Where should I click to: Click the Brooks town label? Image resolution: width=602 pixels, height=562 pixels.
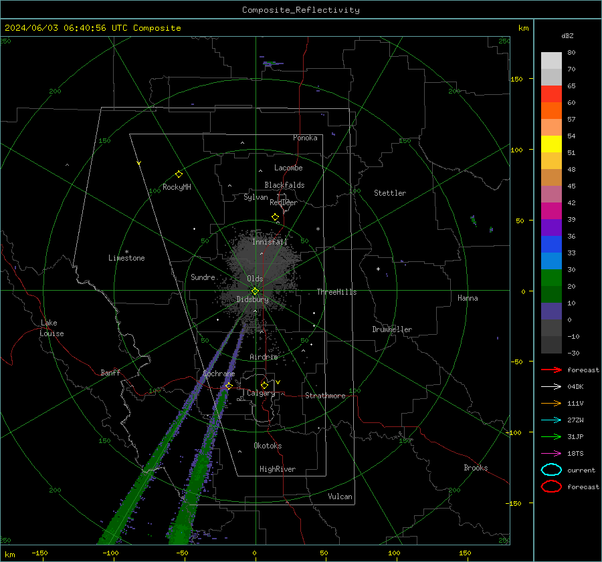coord(476,468)
